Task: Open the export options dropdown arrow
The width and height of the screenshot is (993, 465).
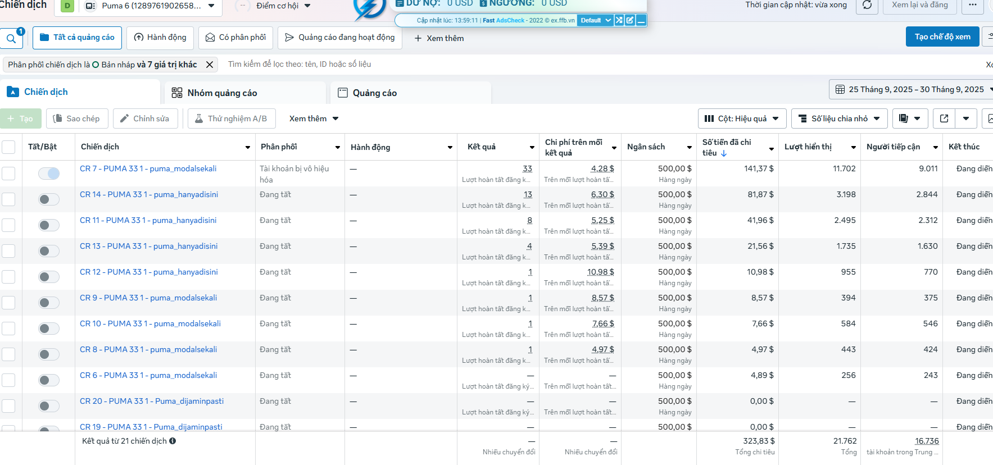Action: [x=966, y=118]
